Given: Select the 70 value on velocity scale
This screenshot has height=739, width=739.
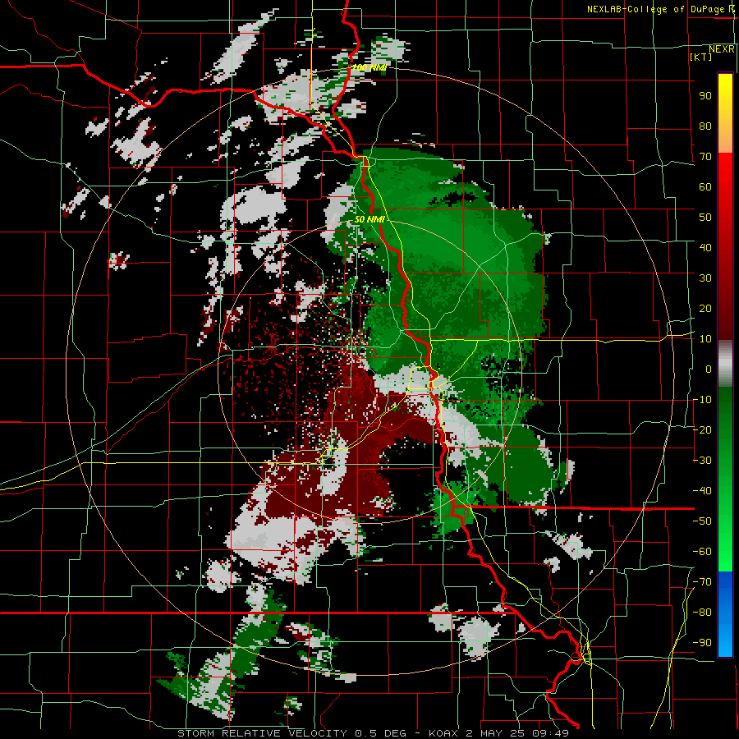Looking at the screenshot, I should point(705,157).
